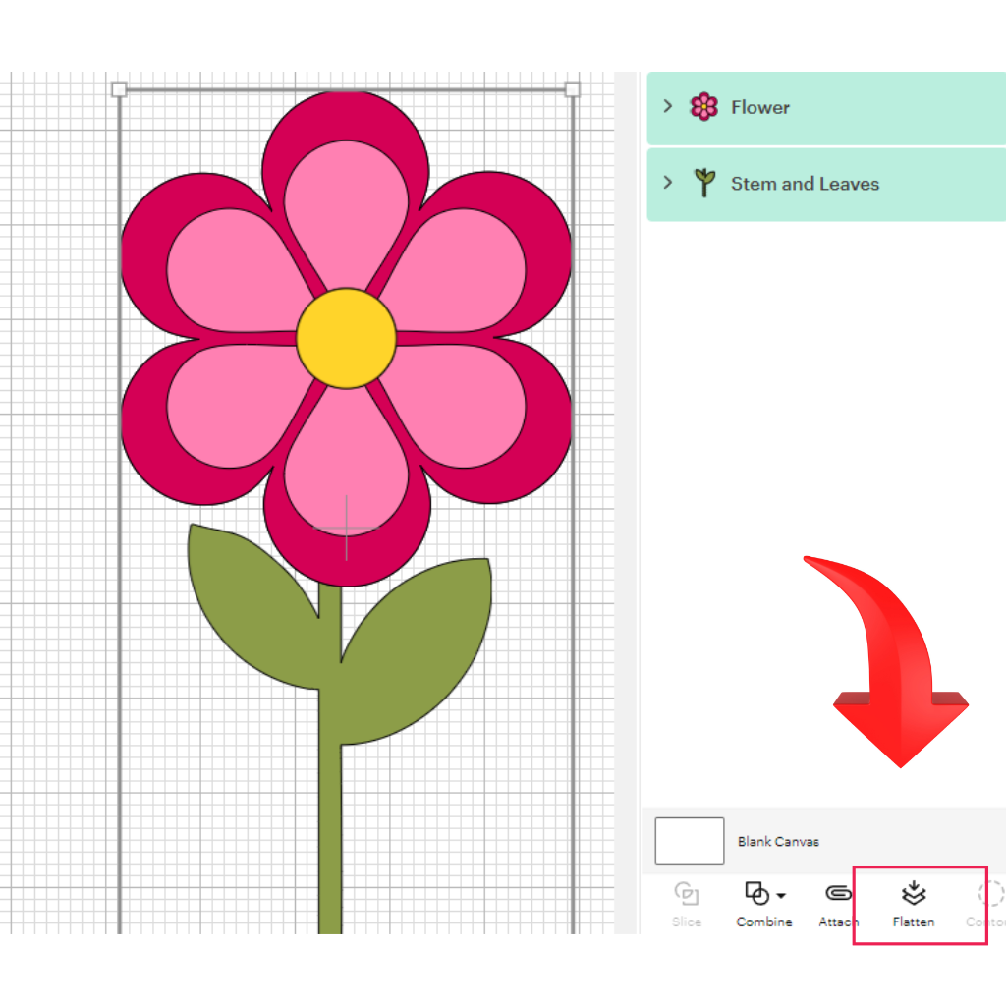Click the top-right selection handle
This screenshot has height=1006, width=1006.
coord(573,90)
